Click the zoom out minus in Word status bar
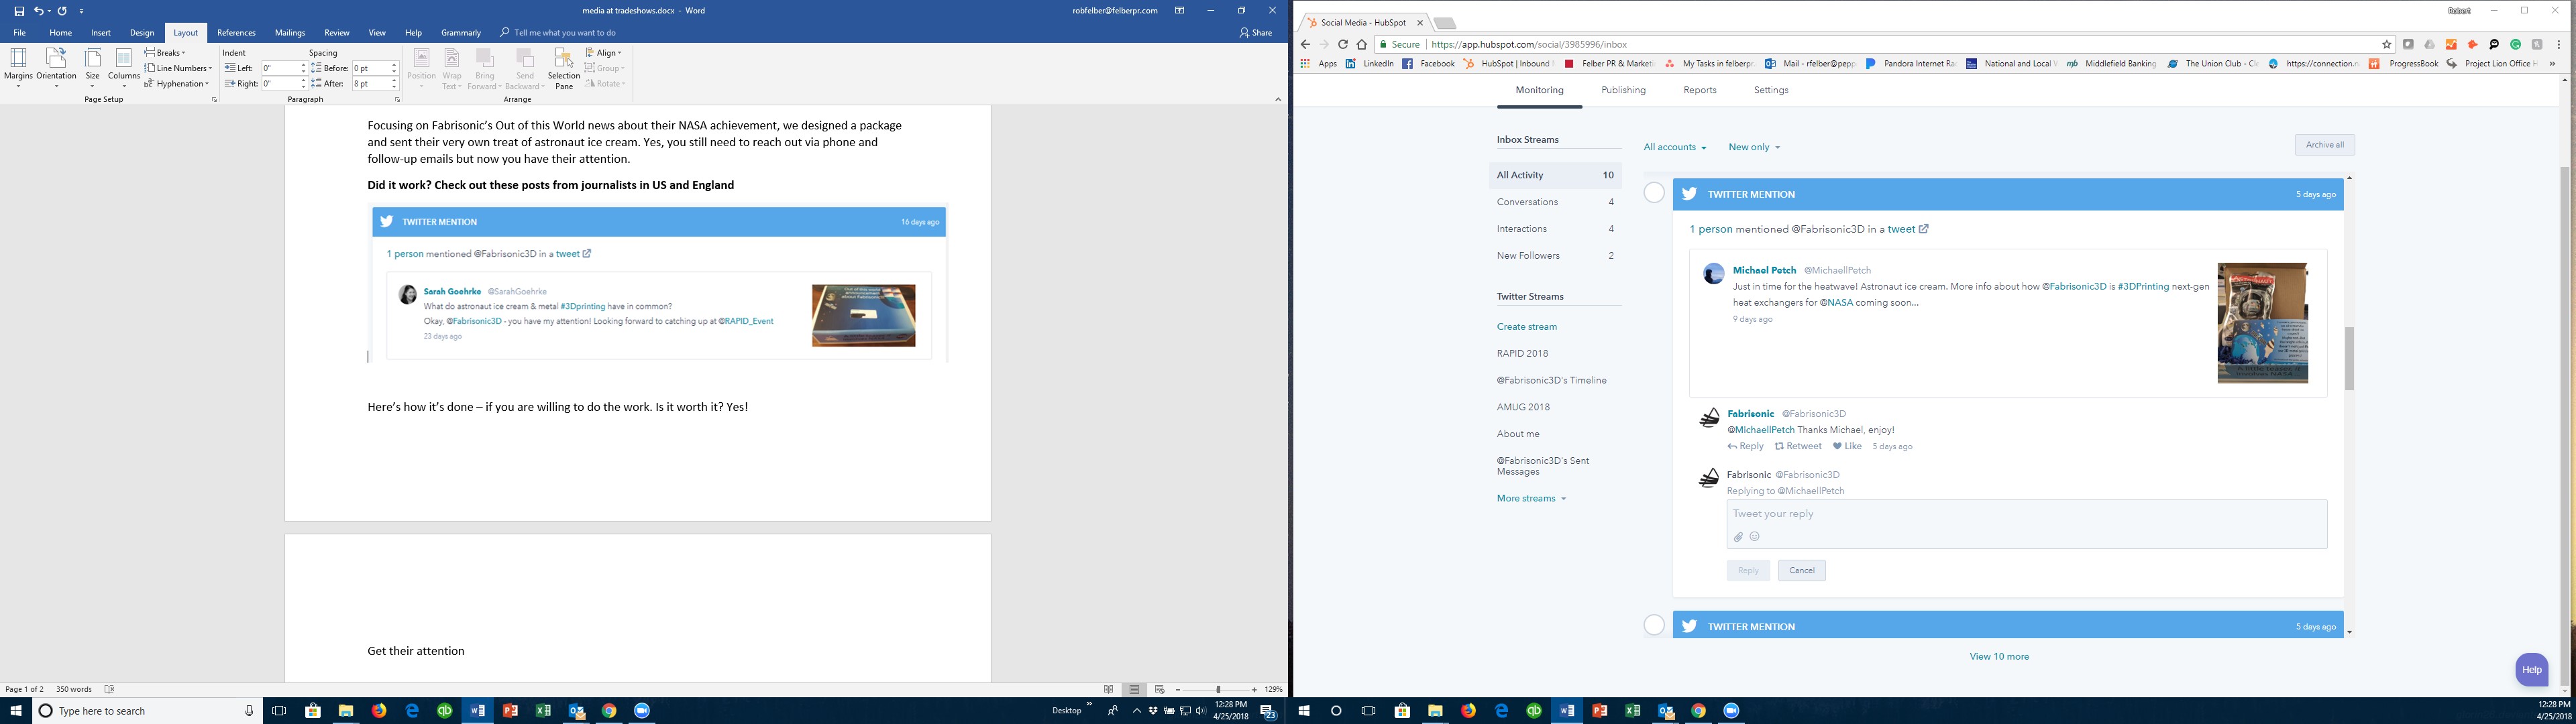 [1179, 689]
